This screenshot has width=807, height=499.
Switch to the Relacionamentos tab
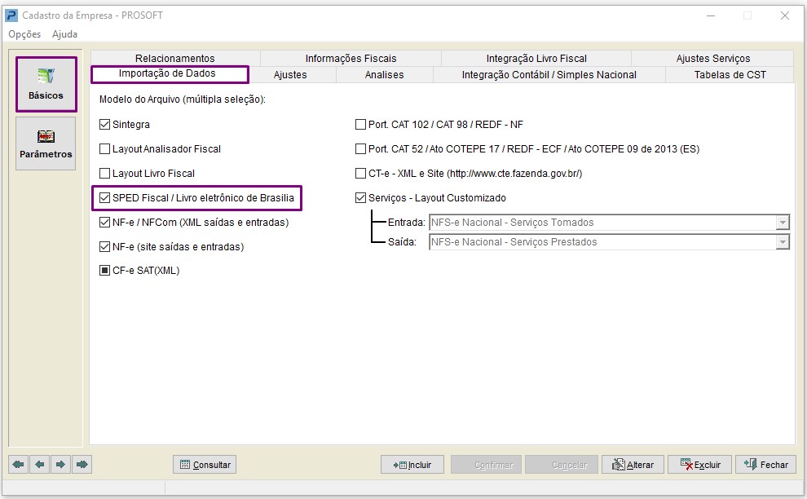tap(175, 58)
